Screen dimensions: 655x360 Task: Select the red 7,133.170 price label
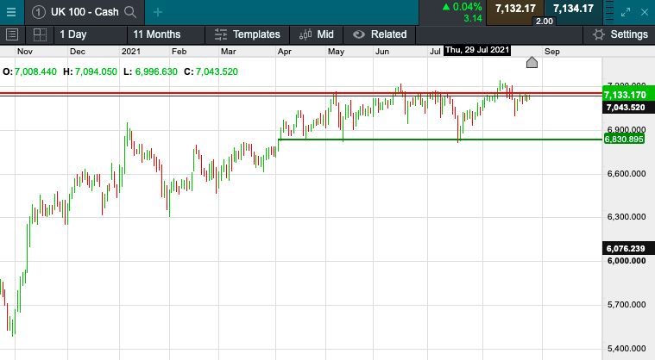629,95
